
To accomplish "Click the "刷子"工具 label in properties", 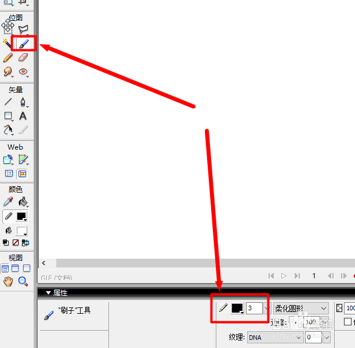I will pos(74,310).
